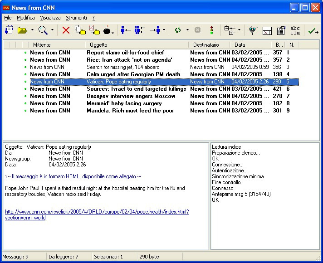The width and height of the screenshot is (323, 263).
Task: Click 'Selezionati: 1' in the status bar
Action: click(x=108, y=257)
